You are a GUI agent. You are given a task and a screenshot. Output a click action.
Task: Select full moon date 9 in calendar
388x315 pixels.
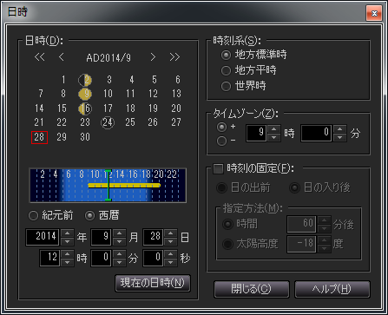(x=86, y=94)
